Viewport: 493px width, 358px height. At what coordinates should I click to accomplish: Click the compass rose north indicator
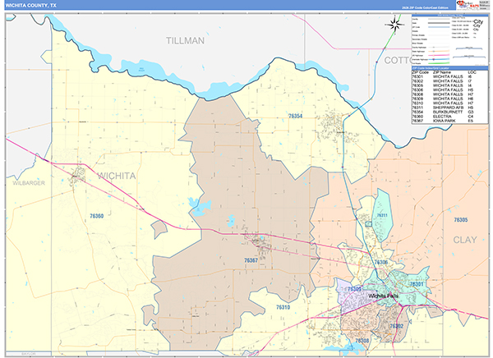coord(395,24)
